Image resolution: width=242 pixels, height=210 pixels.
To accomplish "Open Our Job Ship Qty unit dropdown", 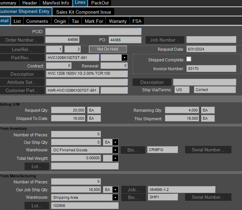I will click(115, 190).
